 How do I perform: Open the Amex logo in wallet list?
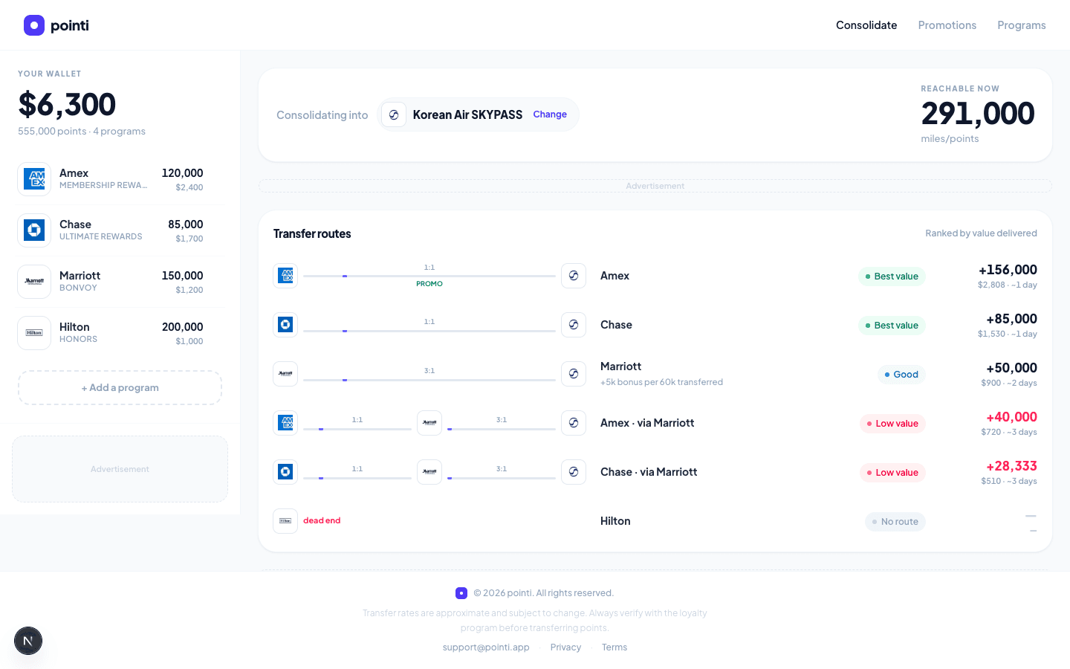point(34,179)
